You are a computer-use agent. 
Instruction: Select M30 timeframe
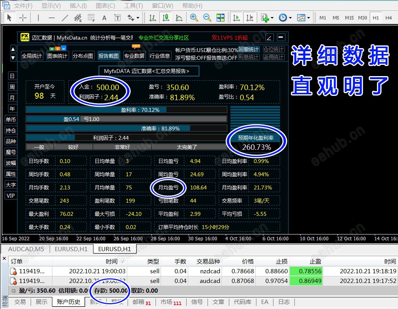(x=362, y=18)
